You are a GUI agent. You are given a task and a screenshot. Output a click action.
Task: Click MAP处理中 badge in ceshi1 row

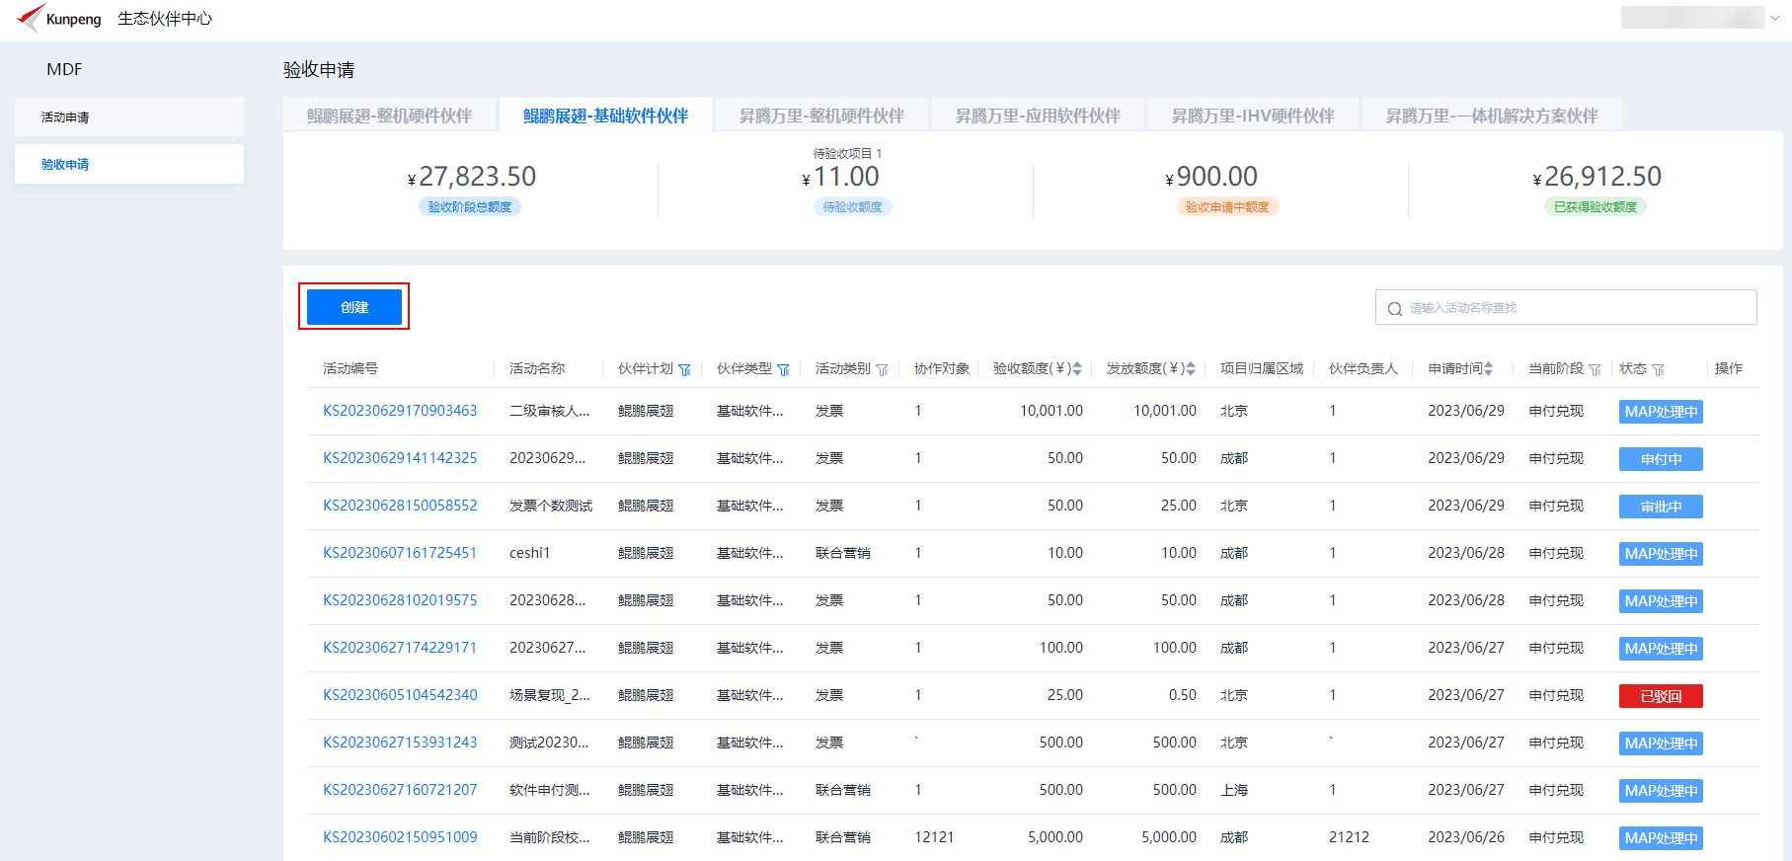(x=1661, y=554)
